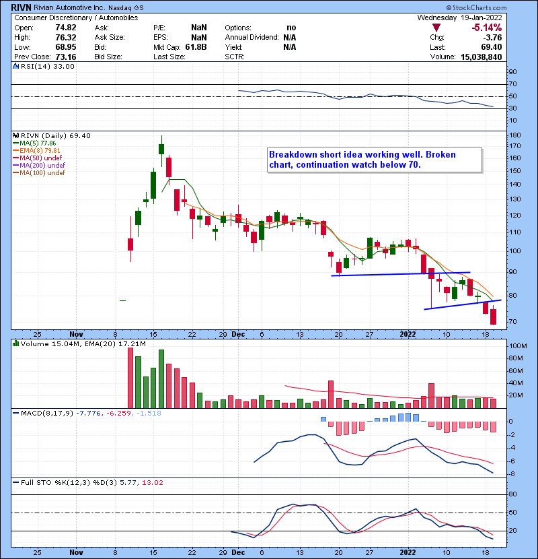Click the candlestick icon beside RIVN (Daily)

[x=15, y=135]
